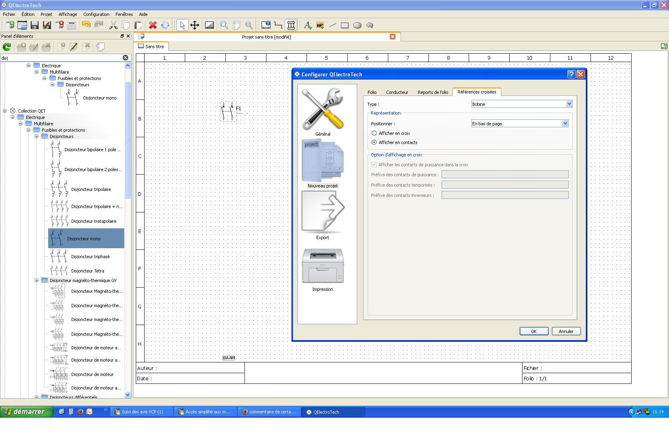Screen dimensions: 669x436
Task: Select the ellipse shape tool
Action: coord(357,25)
